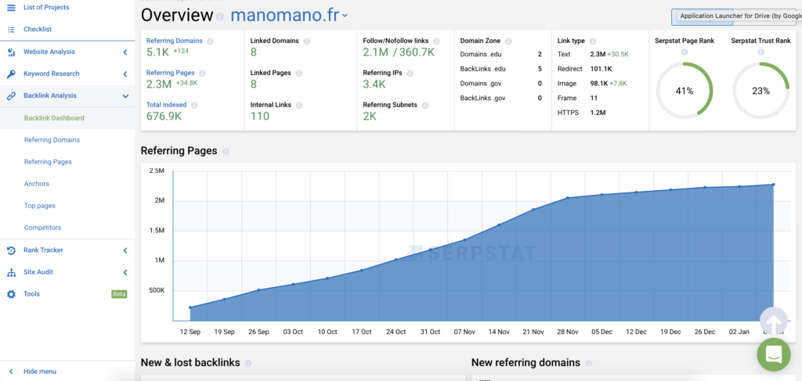
Task: Click info icon next to Internal Links
Action: [298, 105]
